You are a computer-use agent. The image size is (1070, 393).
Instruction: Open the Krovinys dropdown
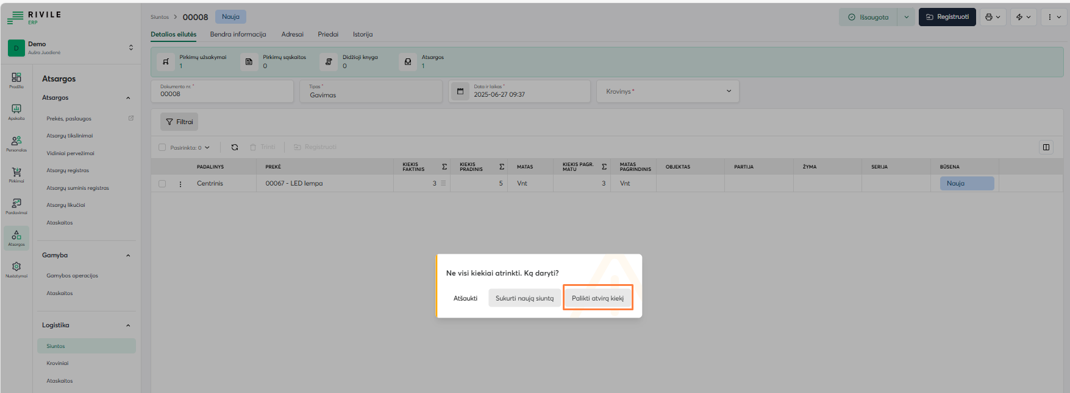click(668, 91)
